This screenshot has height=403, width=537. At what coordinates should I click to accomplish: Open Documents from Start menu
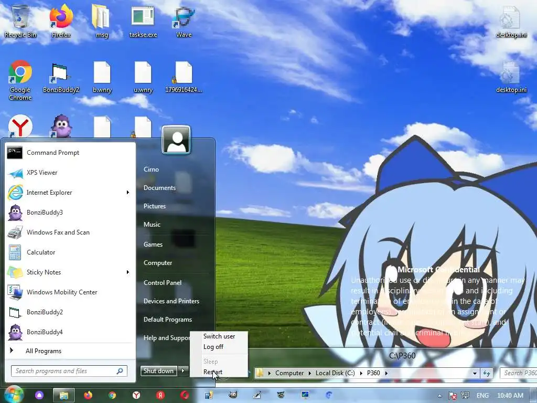159,188
